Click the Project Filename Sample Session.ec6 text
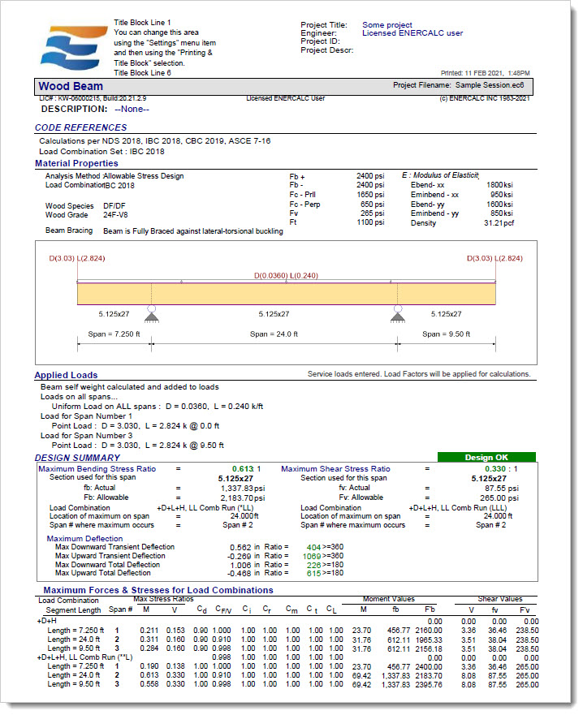 (x=460, y=84)
